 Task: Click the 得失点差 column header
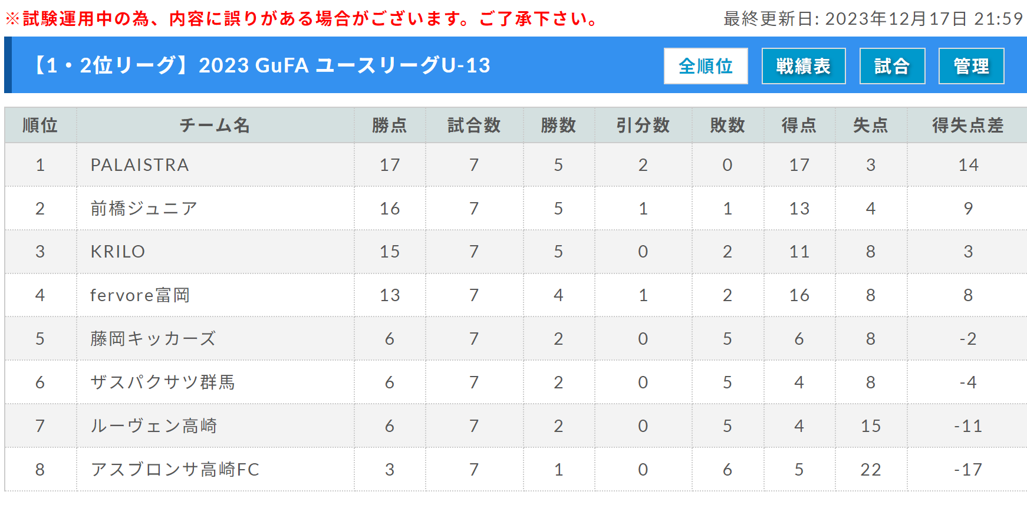click(967, 125)
